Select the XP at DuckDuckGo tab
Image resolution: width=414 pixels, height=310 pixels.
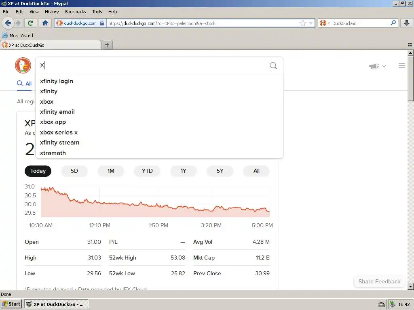pyautogui.click(x=51, y=45)
